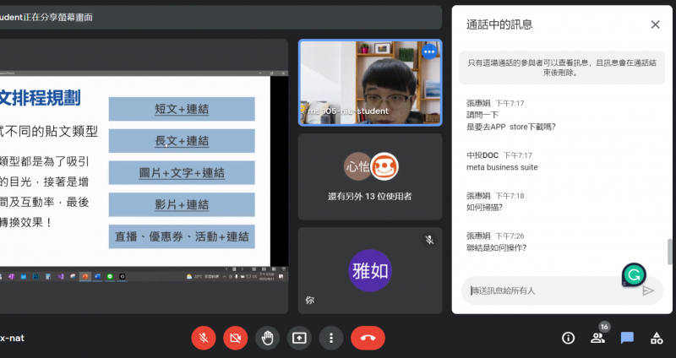
Task: Click the chat panel scrollbar
Action: [669, 252]
